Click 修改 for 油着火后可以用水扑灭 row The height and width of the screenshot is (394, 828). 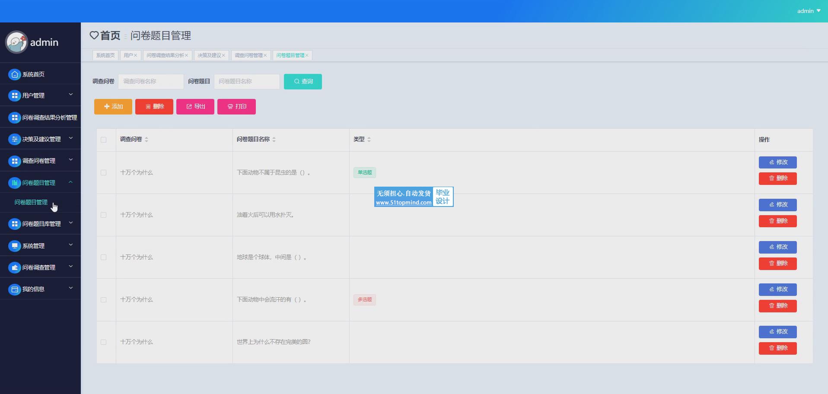tap(777, 205)
